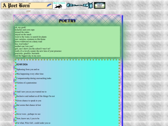Click the POETRY heading
The image size is (168, 126).
click(x=68, y=21)
